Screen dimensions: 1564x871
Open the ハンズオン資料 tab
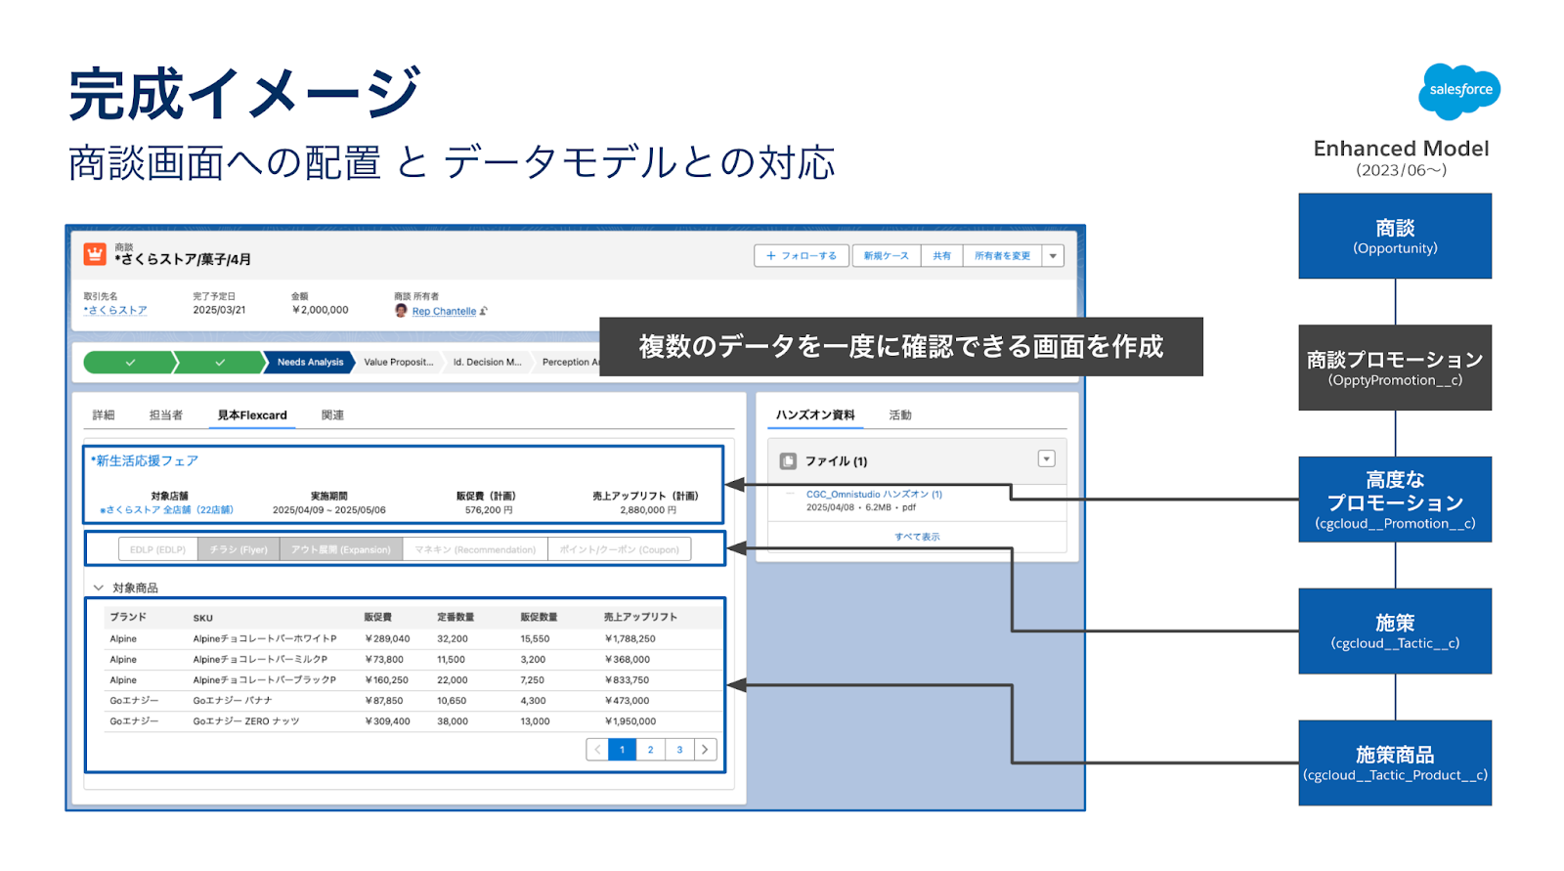[815, 415]
